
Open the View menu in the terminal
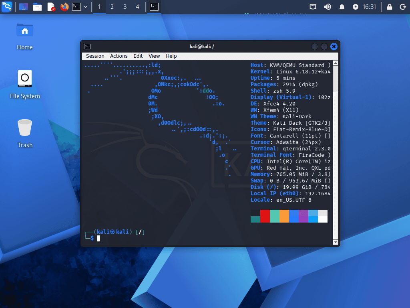coord(154,56)
